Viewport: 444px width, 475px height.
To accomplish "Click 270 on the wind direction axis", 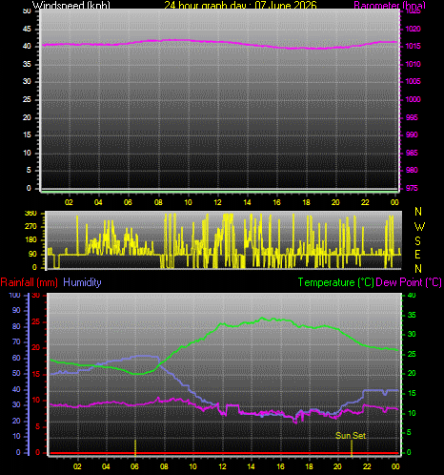I will 30,226.
